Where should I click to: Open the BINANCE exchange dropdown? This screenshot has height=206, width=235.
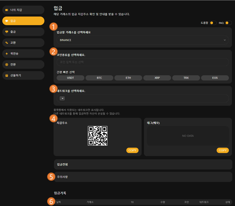pyautogui.click(x=143, y=40)
